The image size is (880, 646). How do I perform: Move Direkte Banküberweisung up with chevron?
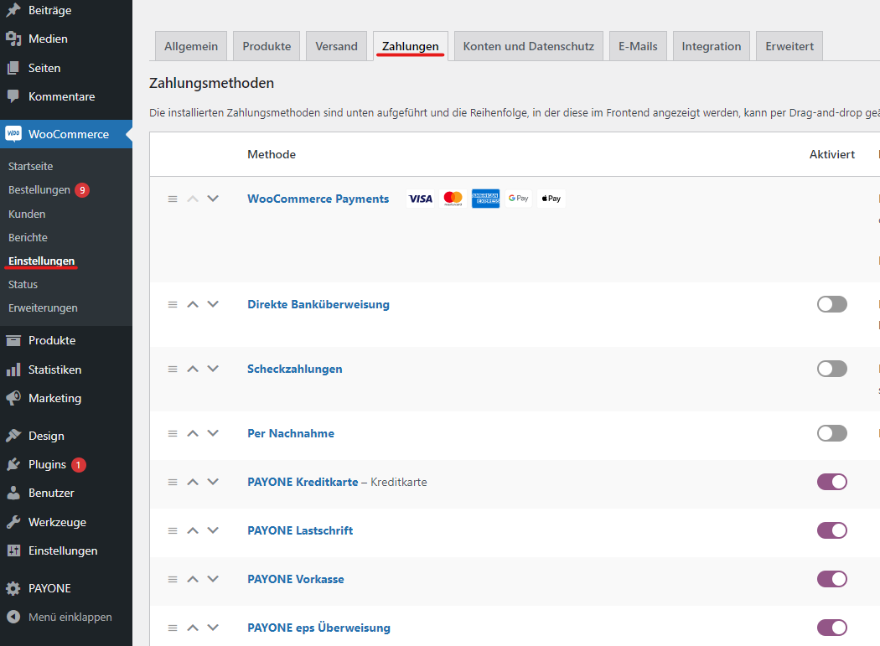point(193,304)
